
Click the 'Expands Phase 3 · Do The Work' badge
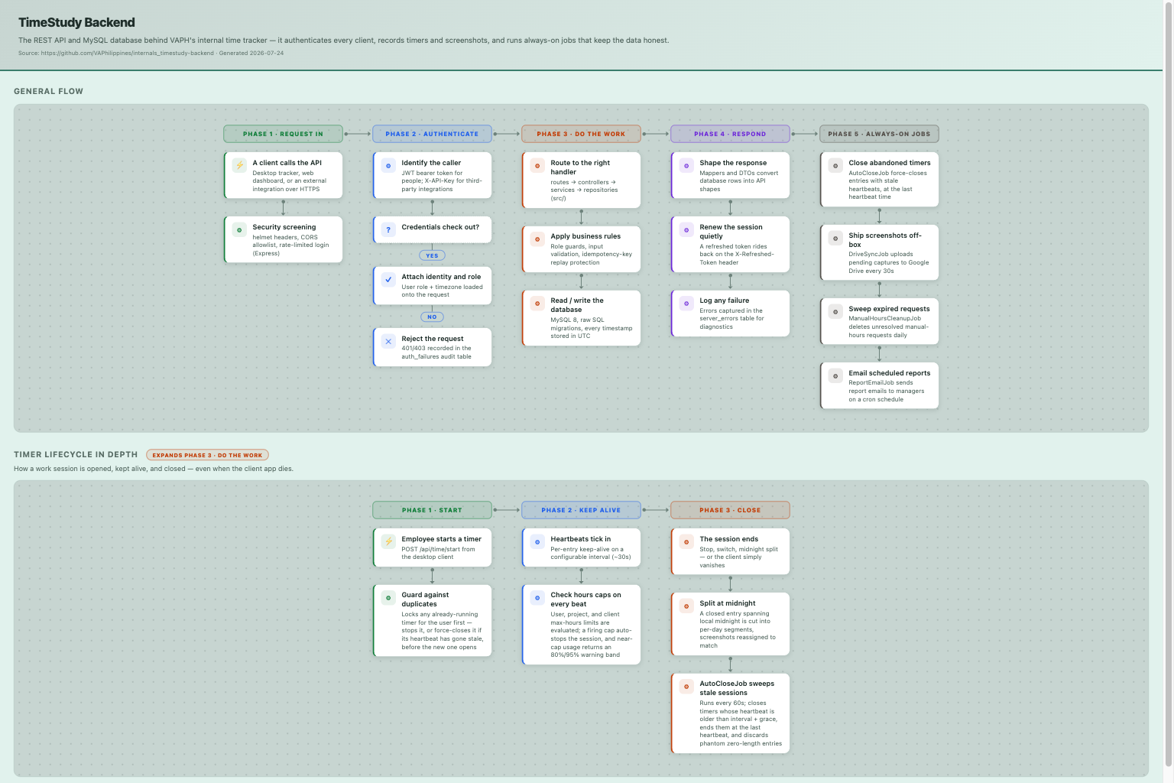pos(207,455)
